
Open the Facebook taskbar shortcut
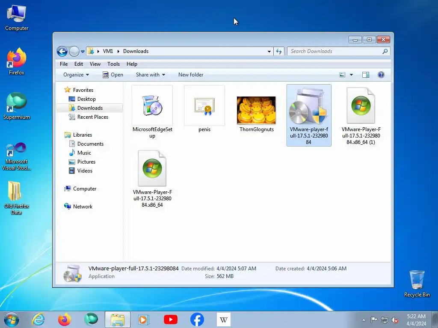click(x=197, y=319)
